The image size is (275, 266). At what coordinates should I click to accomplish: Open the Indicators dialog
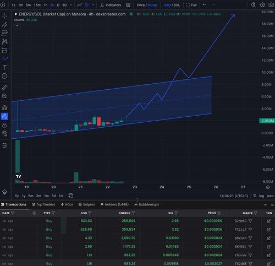coord(111,5)
